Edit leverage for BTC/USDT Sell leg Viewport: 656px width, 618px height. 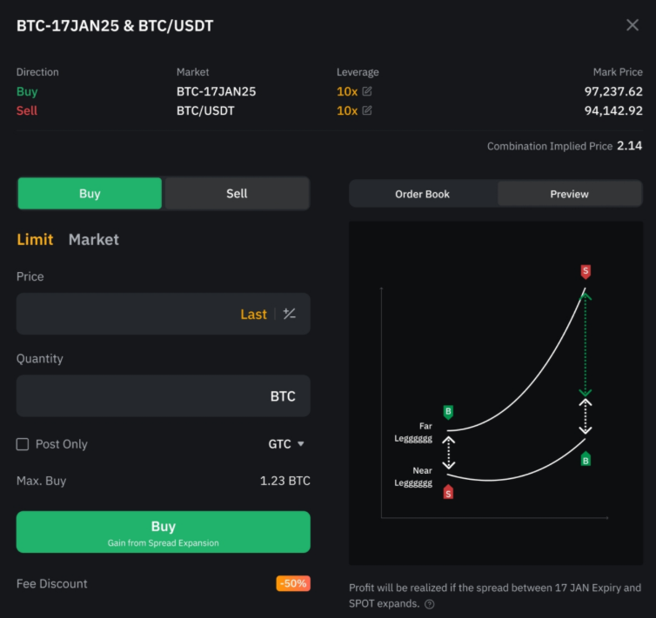click(x=367, y=110)
